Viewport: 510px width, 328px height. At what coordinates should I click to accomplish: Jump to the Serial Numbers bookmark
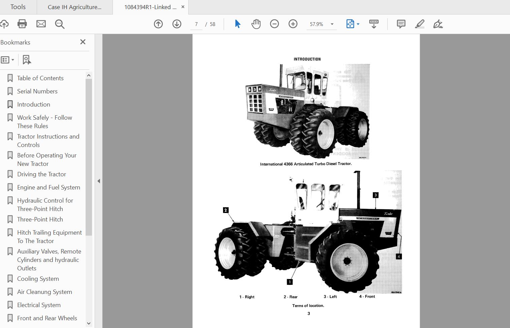37,91
